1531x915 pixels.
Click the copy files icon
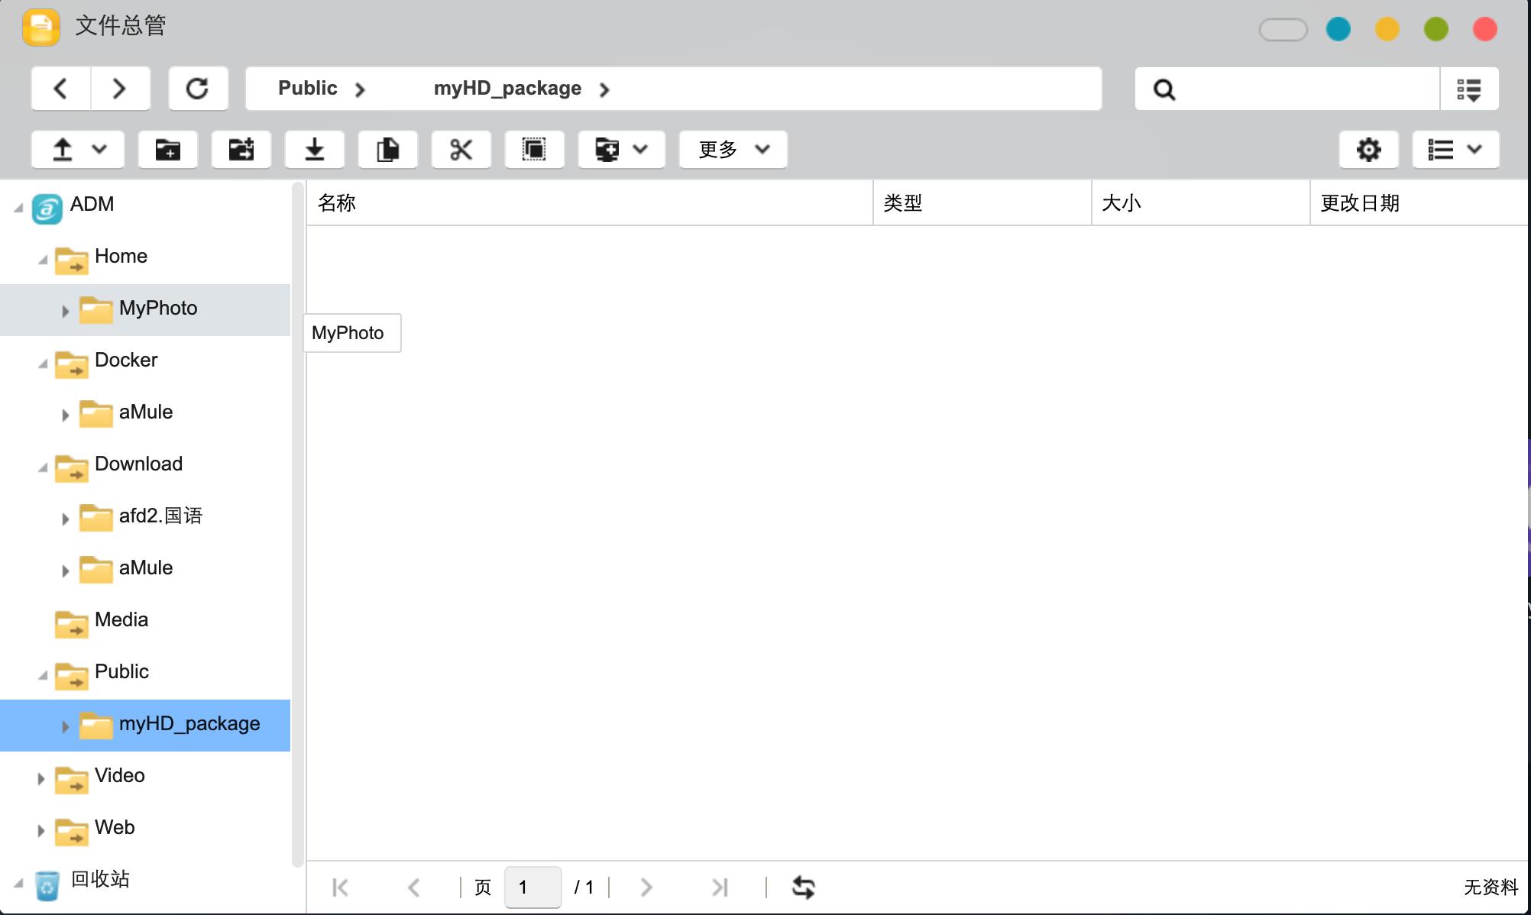[387, 149]
